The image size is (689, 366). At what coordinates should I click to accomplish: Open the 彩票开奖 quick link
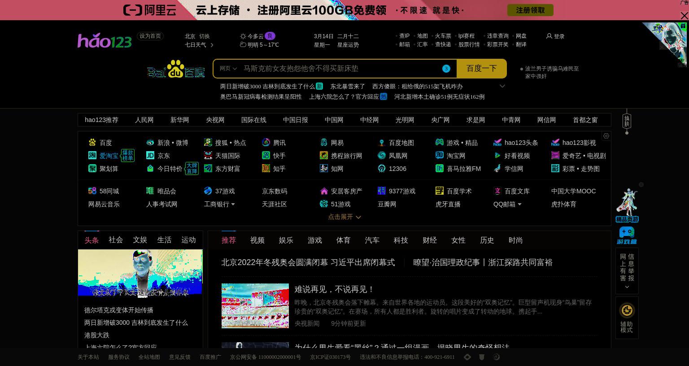pyautogui.click(x=498, y=44)
